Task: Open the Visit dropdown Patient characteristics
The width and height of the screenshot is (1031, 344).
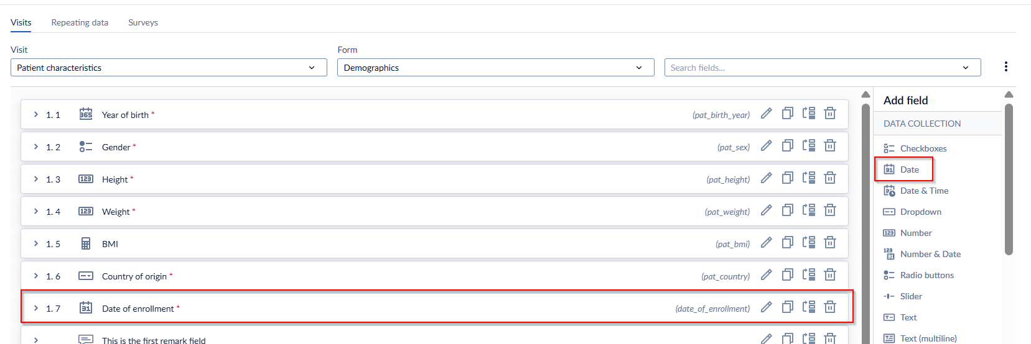Action: [x=169, y=68]
